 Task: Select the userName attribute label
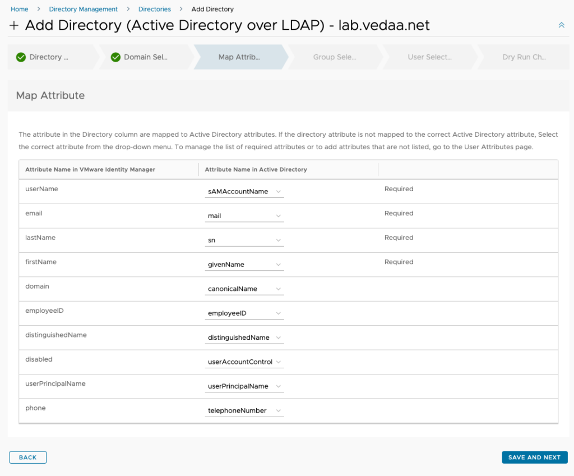41,189
